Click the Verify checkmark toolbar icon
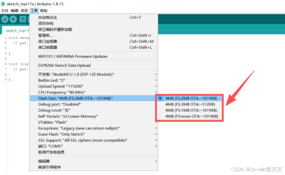The height and width of the screenshot is (175, 285). tap(5, 19)
